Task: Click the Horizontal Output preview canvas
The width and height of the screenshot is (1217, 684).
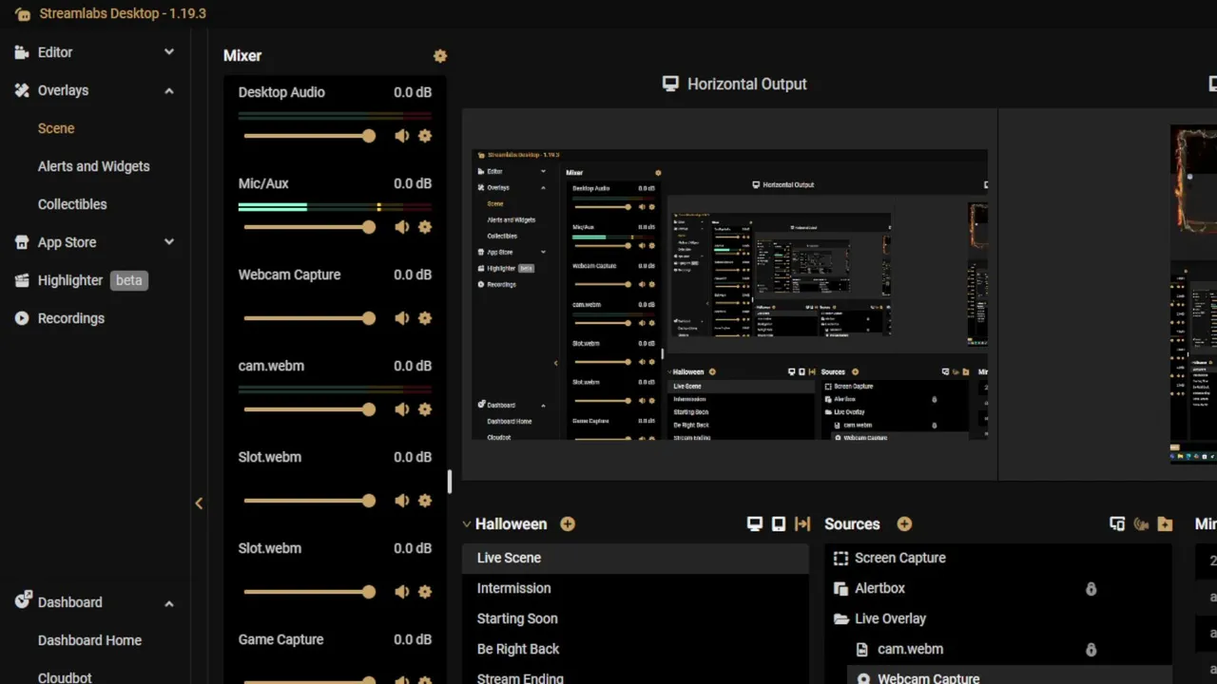Action: tap(729, 294)
